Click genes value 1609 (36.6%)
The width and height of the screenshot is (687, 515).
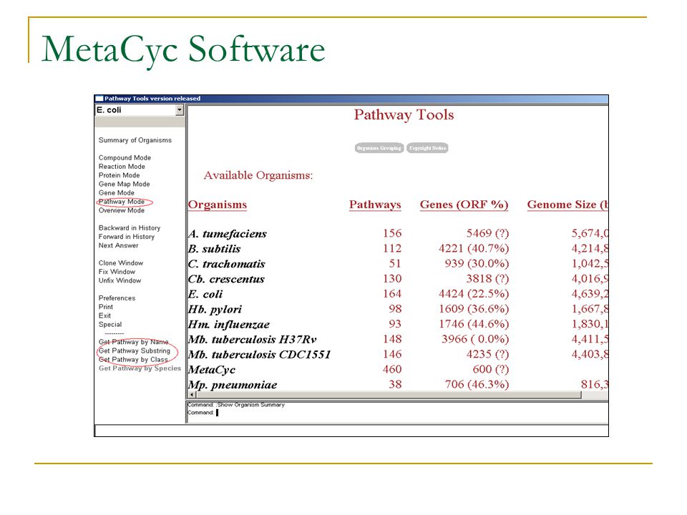[474, 309]
